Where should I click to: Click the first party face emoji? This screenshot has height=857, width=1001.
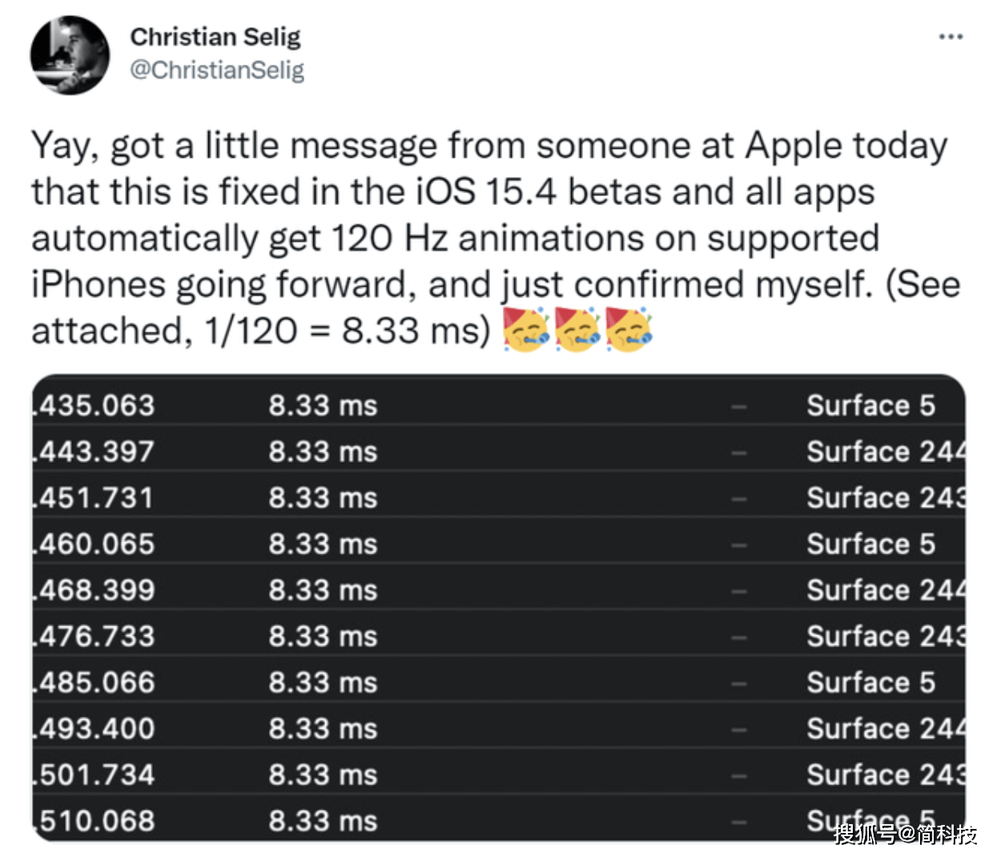point(525,328)
